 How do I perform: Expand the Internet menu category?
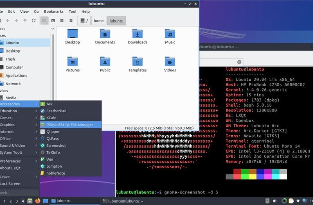pos(19,132)
